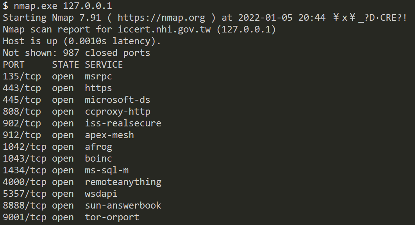Click the 1043/tcp port entry
Image resolution: width=415 pixels, height=225 pixels.
[x=24, y=158]
